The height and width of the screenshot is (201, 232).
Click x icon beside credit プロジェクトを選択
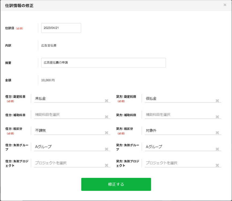point(217,165)
